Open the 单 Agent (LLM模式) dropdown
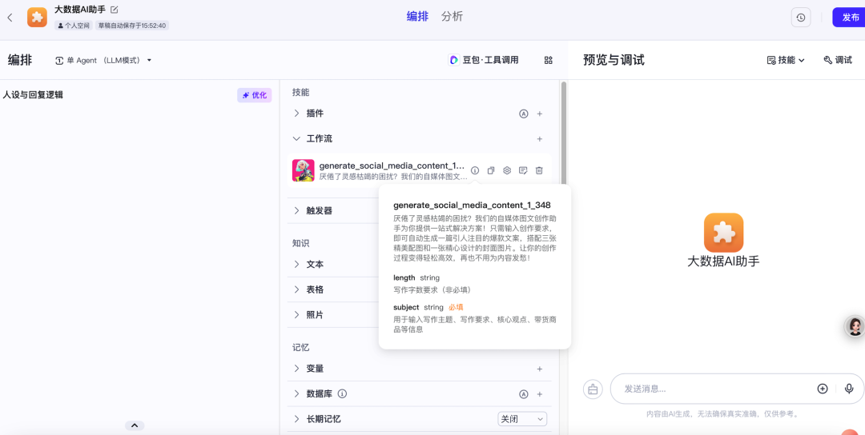 coord(103,61)
